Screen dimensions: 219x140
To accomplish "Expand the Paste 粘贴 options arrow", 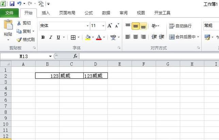I will [8, 40].
